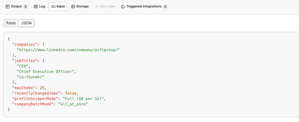The image size is (299, 122).
Task: Select the Input tab
Action: click(58, 6)
